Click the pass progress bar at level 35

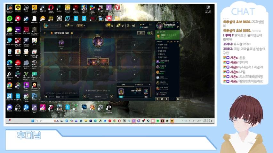pos(133,97)
